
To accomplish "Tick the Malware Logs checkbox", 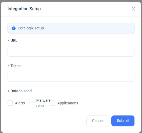I will click(31, 100).
